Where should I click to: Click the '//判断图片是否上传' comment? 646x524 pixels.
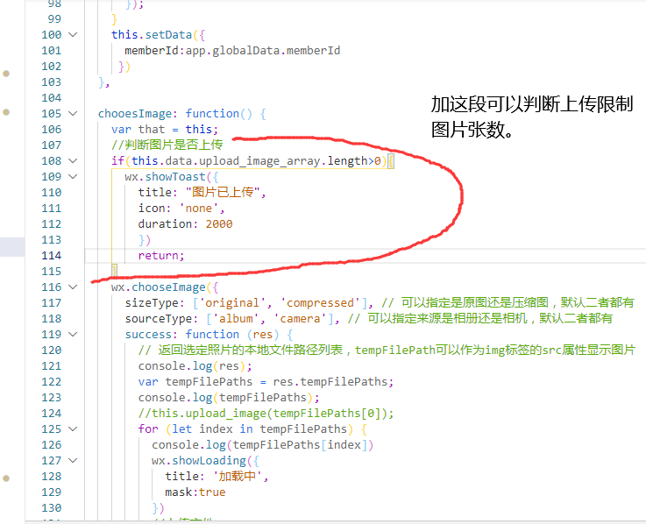tap(167, 145)
